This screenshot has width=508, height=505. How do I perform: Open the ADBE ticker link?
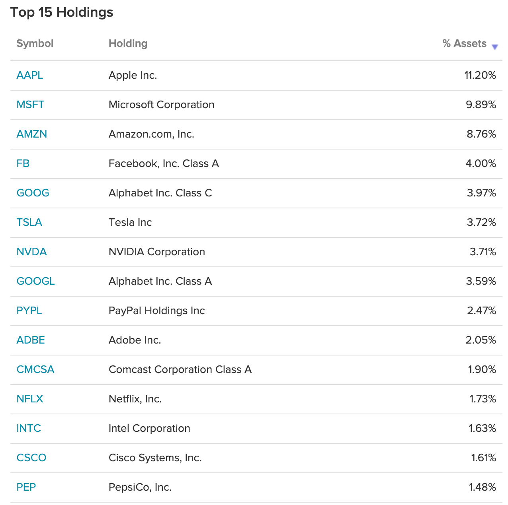[x=31, y=340]
